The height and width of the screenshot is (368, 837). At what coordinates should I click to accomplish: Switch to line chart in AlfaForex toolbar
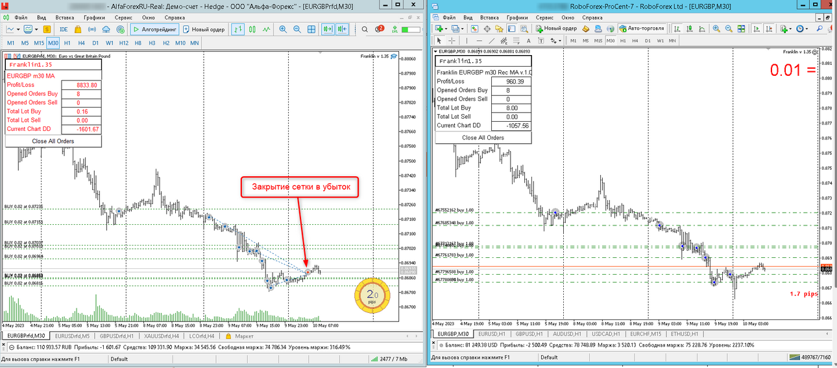[266, 29]
